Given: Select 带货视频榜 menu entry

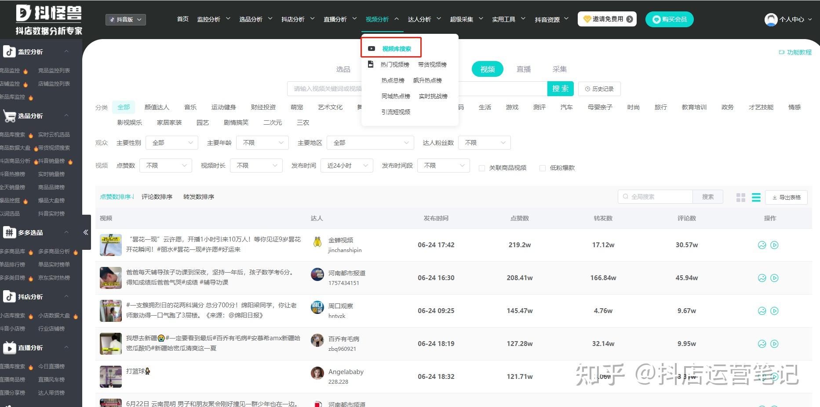Looking at the screenshot, I should pos(432,65).
